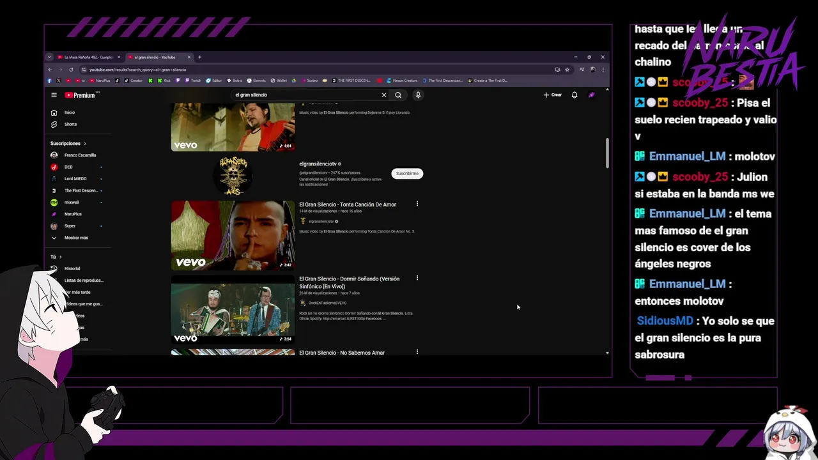Subscribe with the Suscribirme button
Screen dimensions: 818x460
(407, 173)
